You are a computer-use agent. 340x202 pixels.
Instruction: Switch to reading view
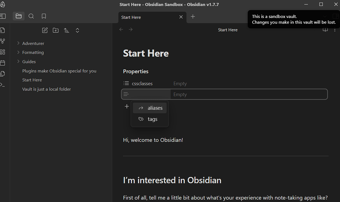(x=325, y=30)
